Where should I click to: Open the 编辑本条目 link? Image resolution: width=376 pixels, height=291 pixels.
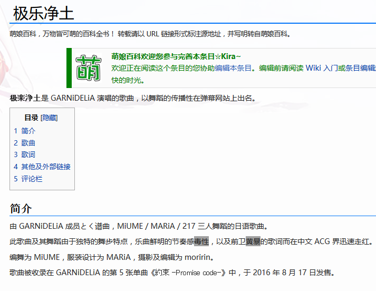point(233,68)
